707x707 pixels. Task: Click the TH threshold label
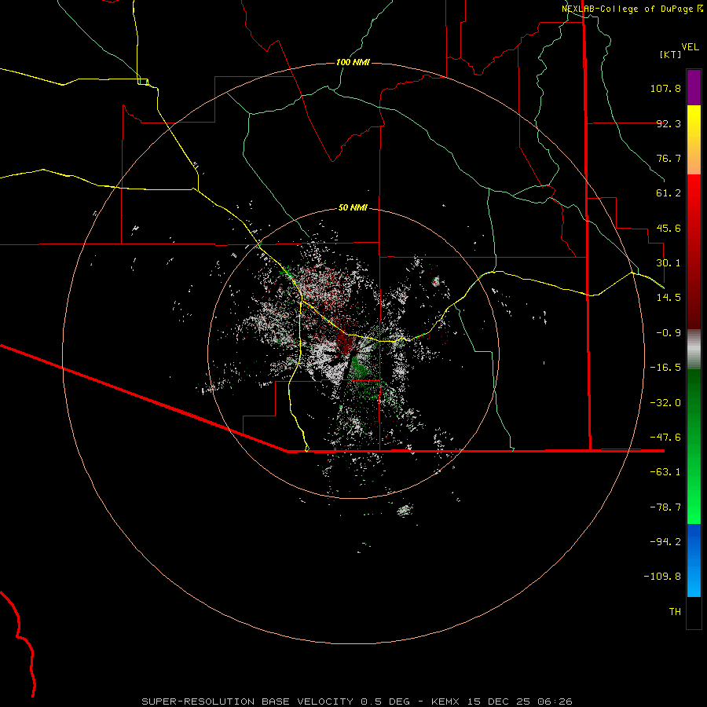675,612
